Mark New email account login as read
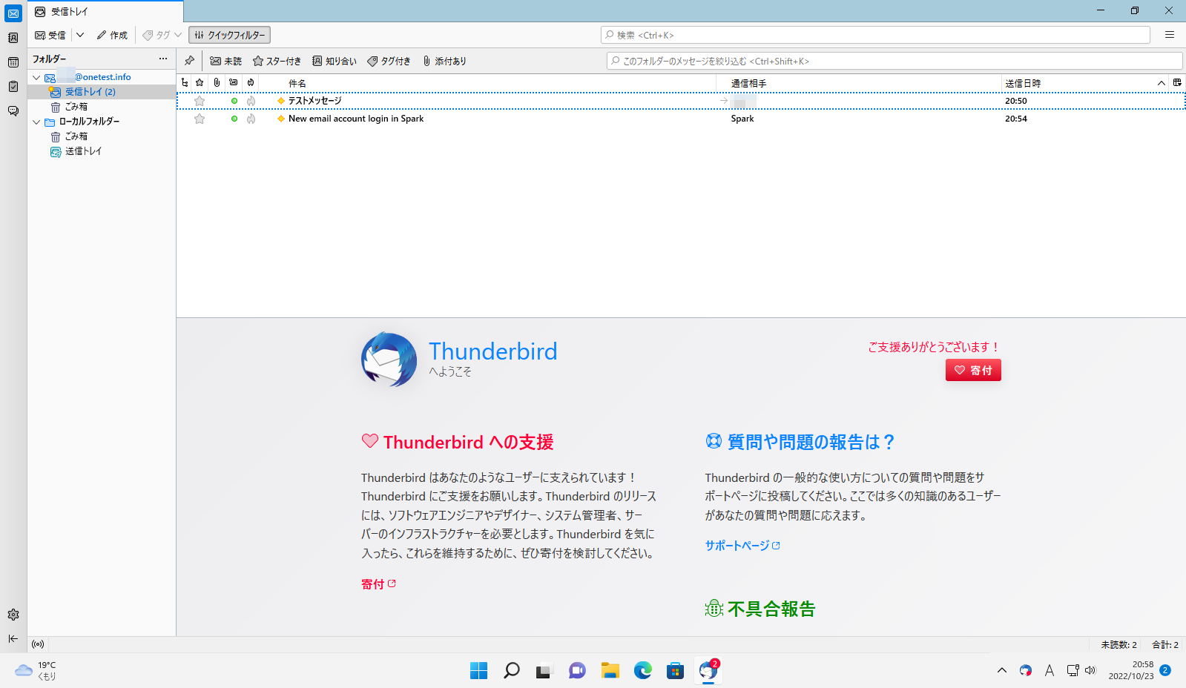1186x688 pixels. (x=234, y=119)
